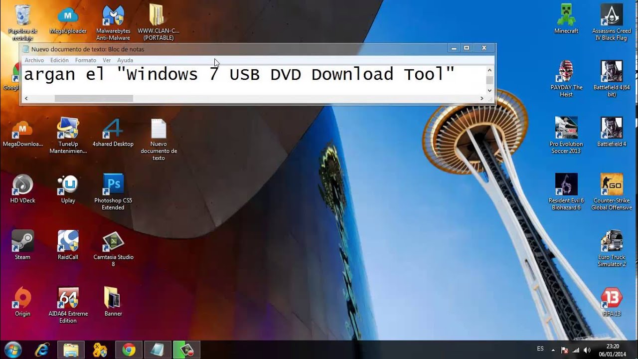
Task: Click inside the Notepad text area
Action: (254, 80)
